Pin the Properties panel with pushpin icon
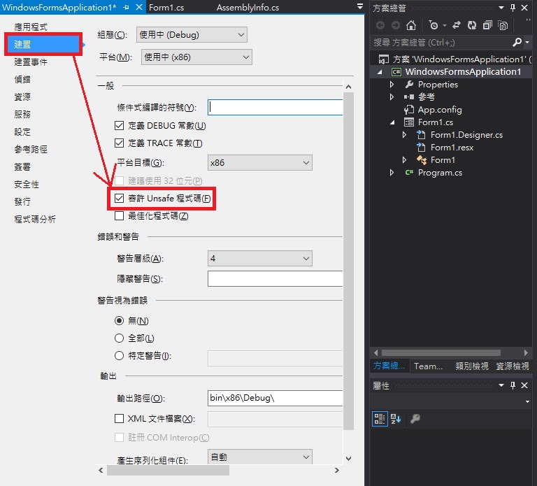 click(x=513, y=385)
